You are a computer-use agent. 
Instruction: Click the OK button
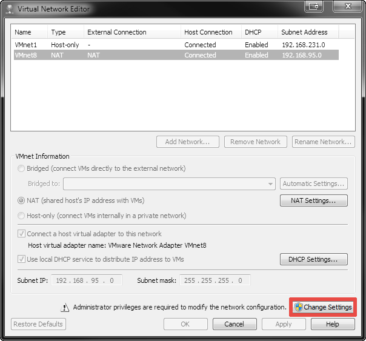[x=185, y=324]
